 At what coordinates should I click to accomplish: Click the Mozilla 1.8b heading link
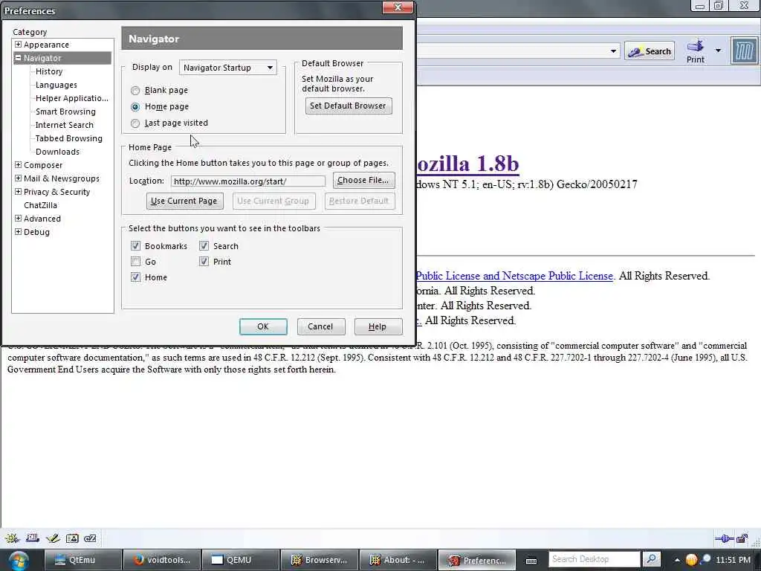point(468,164)
